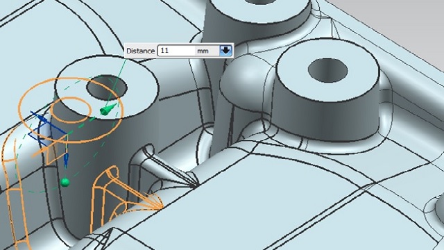Click the blue downward arrow handle
This screenshot has width=444, height=250.
click(66, 160)
